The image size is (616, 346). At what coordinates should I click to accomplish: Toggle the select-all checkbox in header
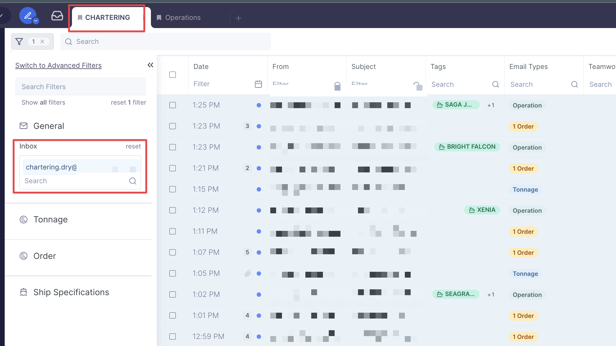click(173, 75)
